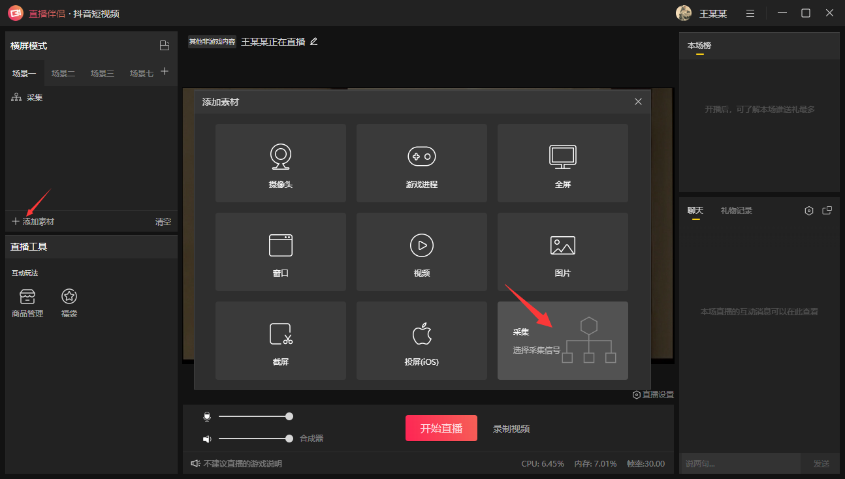Click the 王某某正在直播 live title
Viewport: 845px width, 479px height.
[x=273, y=42]
